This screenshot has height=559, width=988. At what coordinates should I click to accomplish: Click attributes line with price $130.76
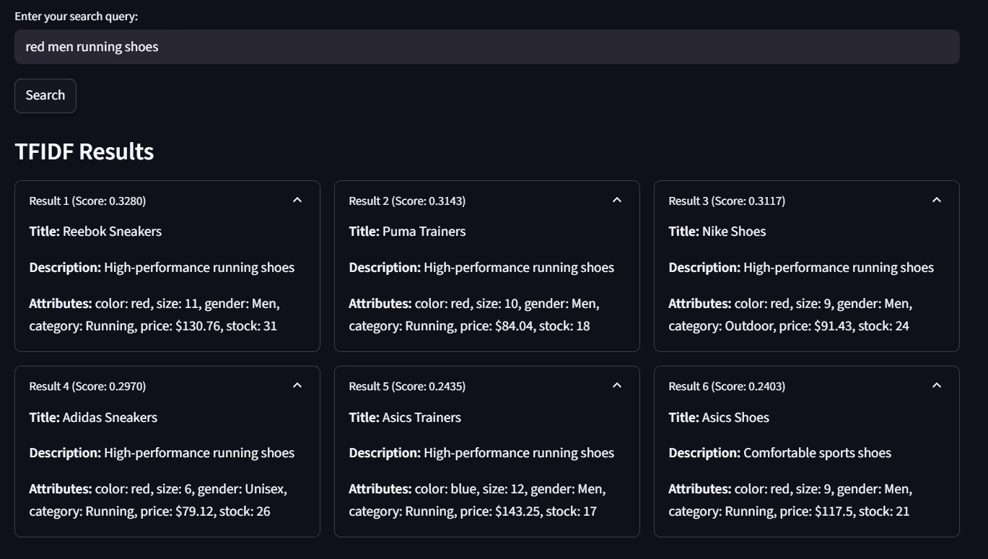(154, 314)
